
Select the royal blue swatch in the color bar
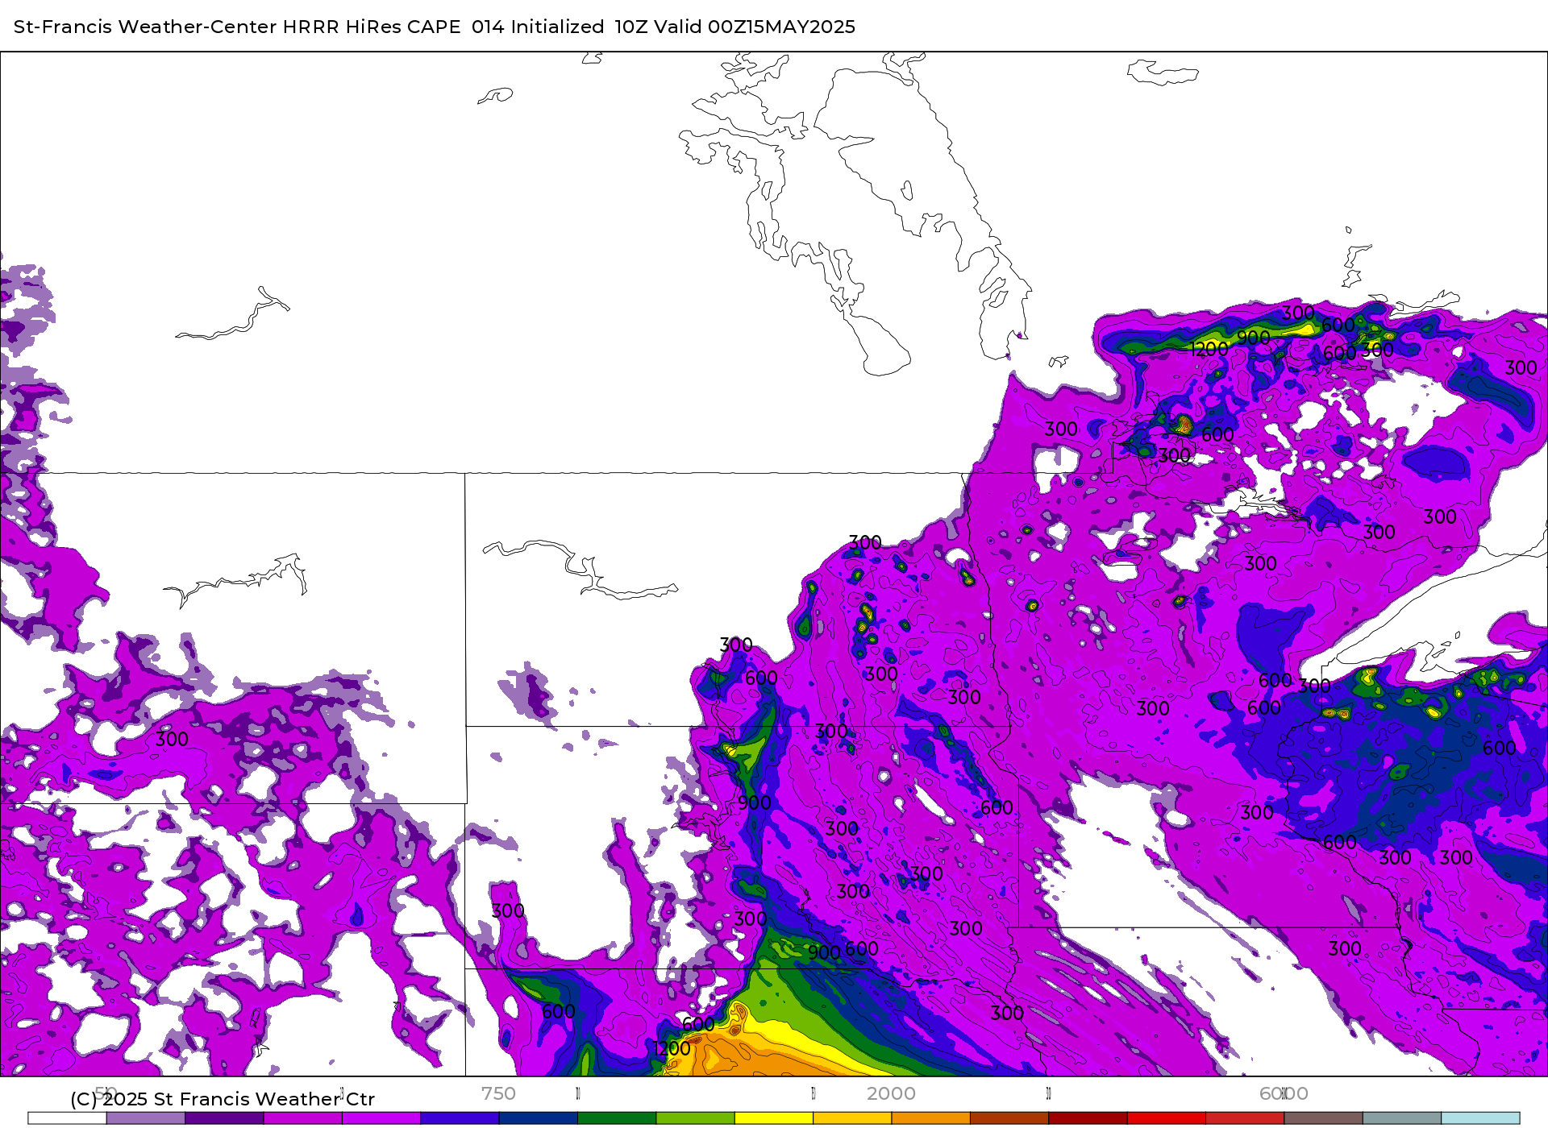click(x=460, y=1118)
